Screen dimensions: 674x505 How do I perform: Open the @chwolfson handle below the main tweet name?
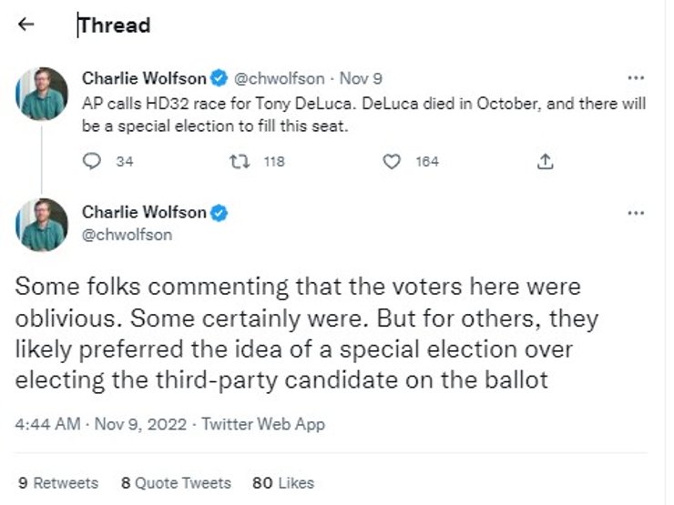127,235
